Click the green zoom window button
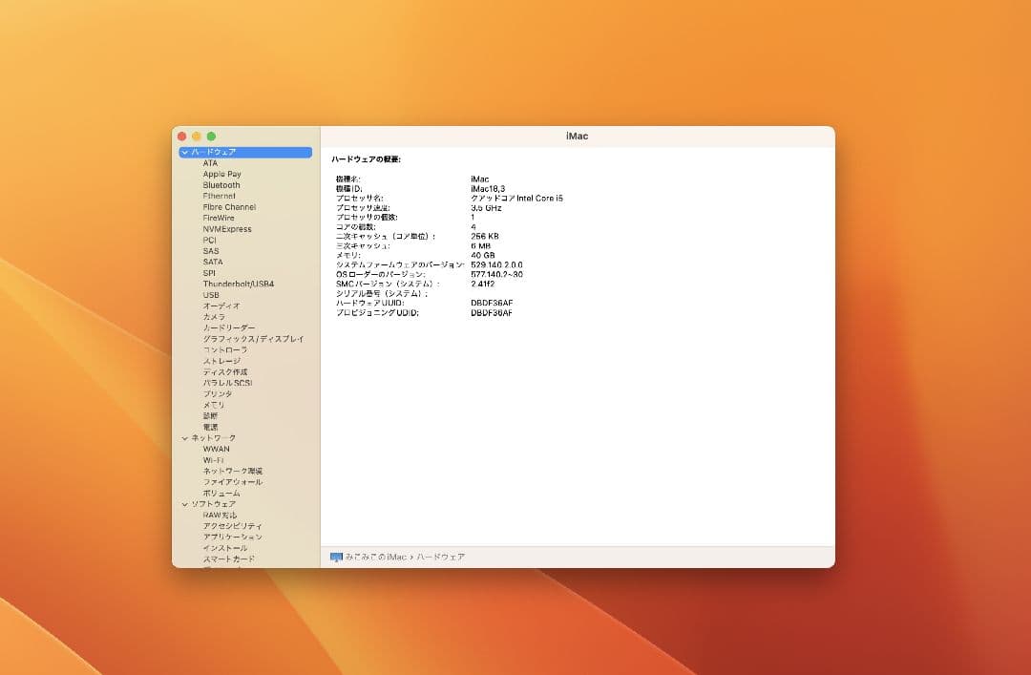 pos(211,137)
